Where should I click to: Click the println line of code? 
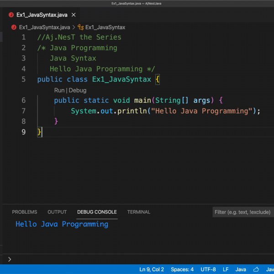point(164,111)
